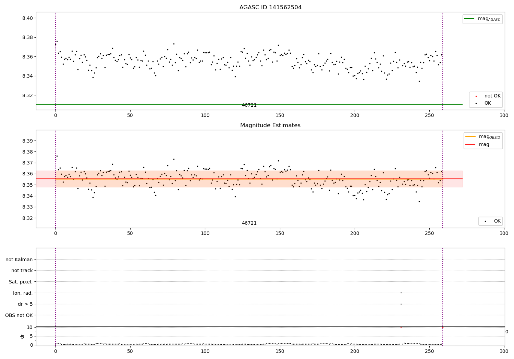Click the "OK" legend entry in top plot
The height and width of the screenshot is (359, 514).
(x=483, y=103)
